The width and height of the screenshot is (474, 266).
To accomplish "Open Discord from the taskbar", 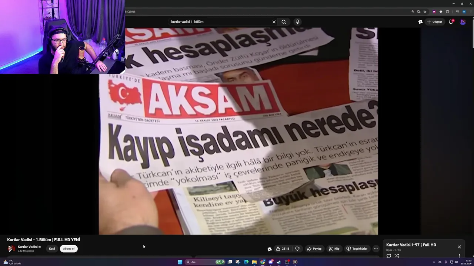I will [x=271, y=262].
